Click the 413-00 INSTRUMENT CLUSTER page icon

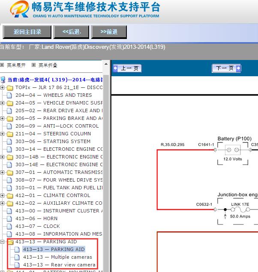click(x=9, y=211)
